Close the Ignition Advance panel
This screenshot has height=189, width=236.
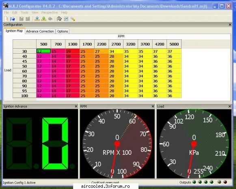pyautogui.click(x=76, y=106)
